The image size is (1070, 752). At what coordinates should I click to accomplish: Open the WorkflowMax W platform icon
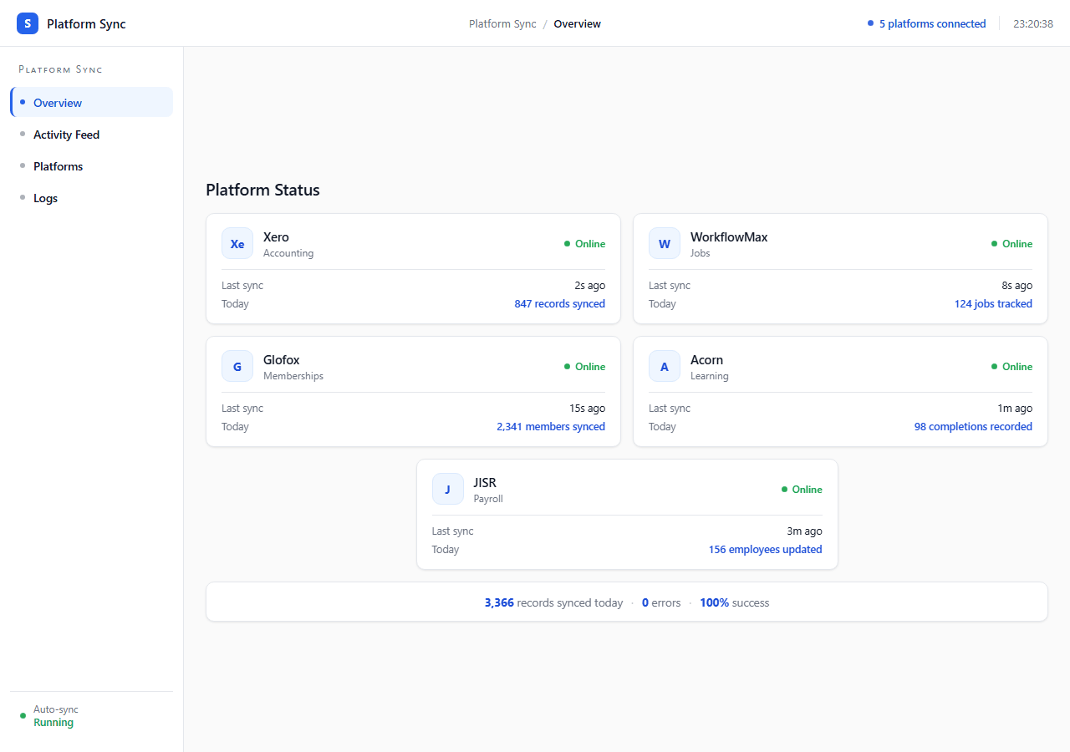pyautogui.click(x=665, y=244)
